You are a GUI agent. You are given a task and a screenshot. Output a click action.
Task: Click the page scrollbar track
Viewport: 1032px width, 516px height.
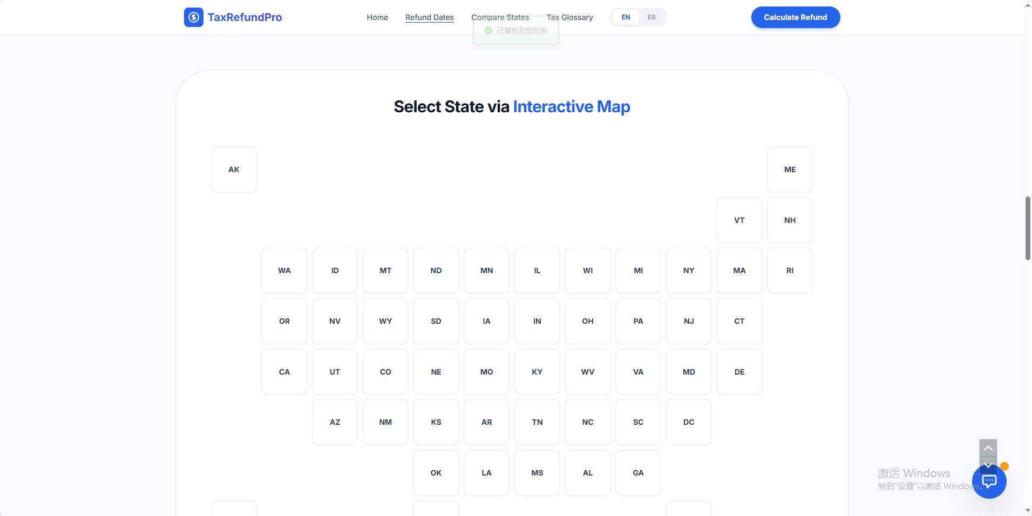(x=1027, y=351)
